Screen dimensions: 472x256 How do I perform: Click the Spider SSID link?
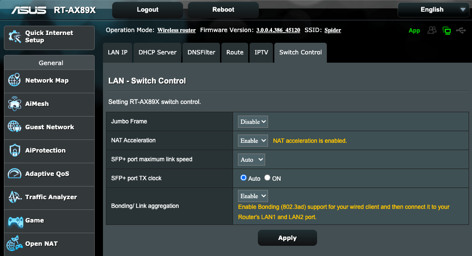[x=333, y=30]
